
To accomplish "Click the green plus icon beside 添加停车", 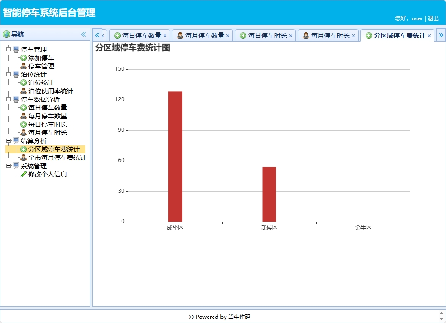I will (23, 58).
